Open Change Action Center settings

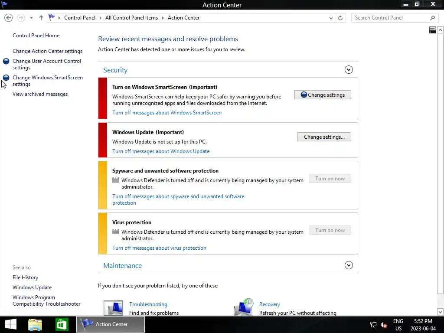click(x=47, y=51)
